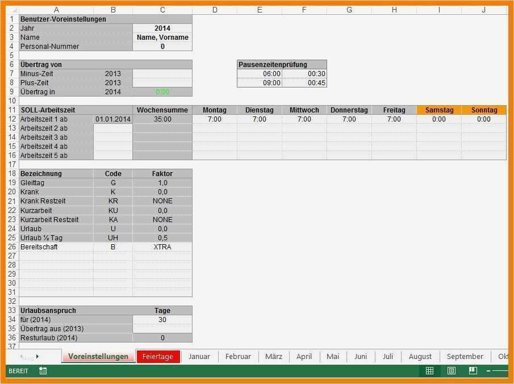Click the zoom out minus button
The height and width of the screenshot is (384, 514).
tap(488, 371)
